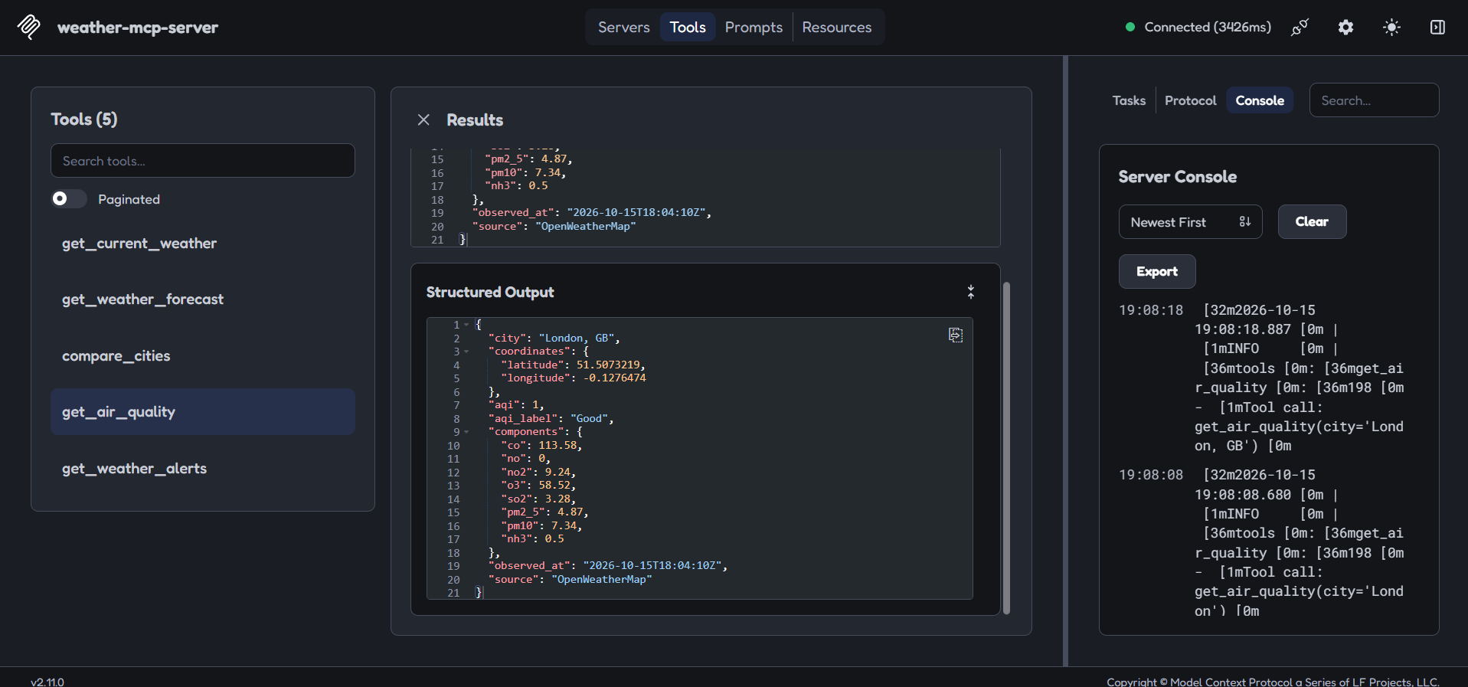Open settings with the gear icon
This screenshot has width=1468, height=687.
tap(1345, 28)
